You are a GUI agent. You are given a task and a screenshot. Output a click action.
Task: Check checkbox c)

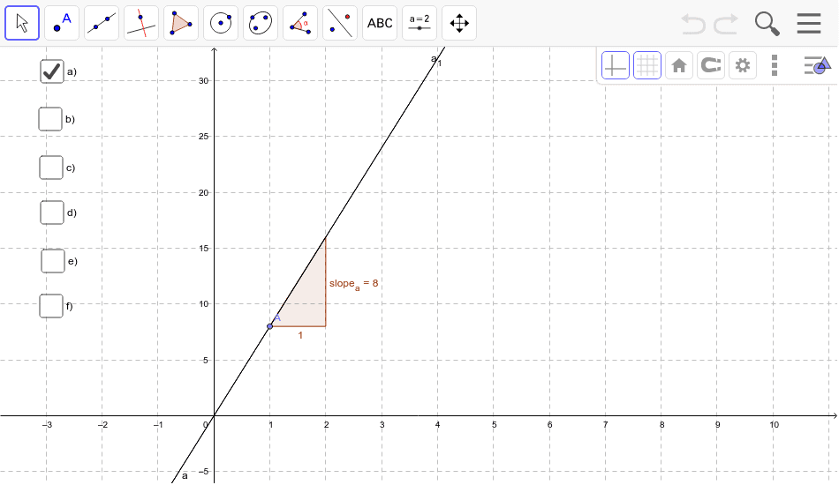[51, 168]
